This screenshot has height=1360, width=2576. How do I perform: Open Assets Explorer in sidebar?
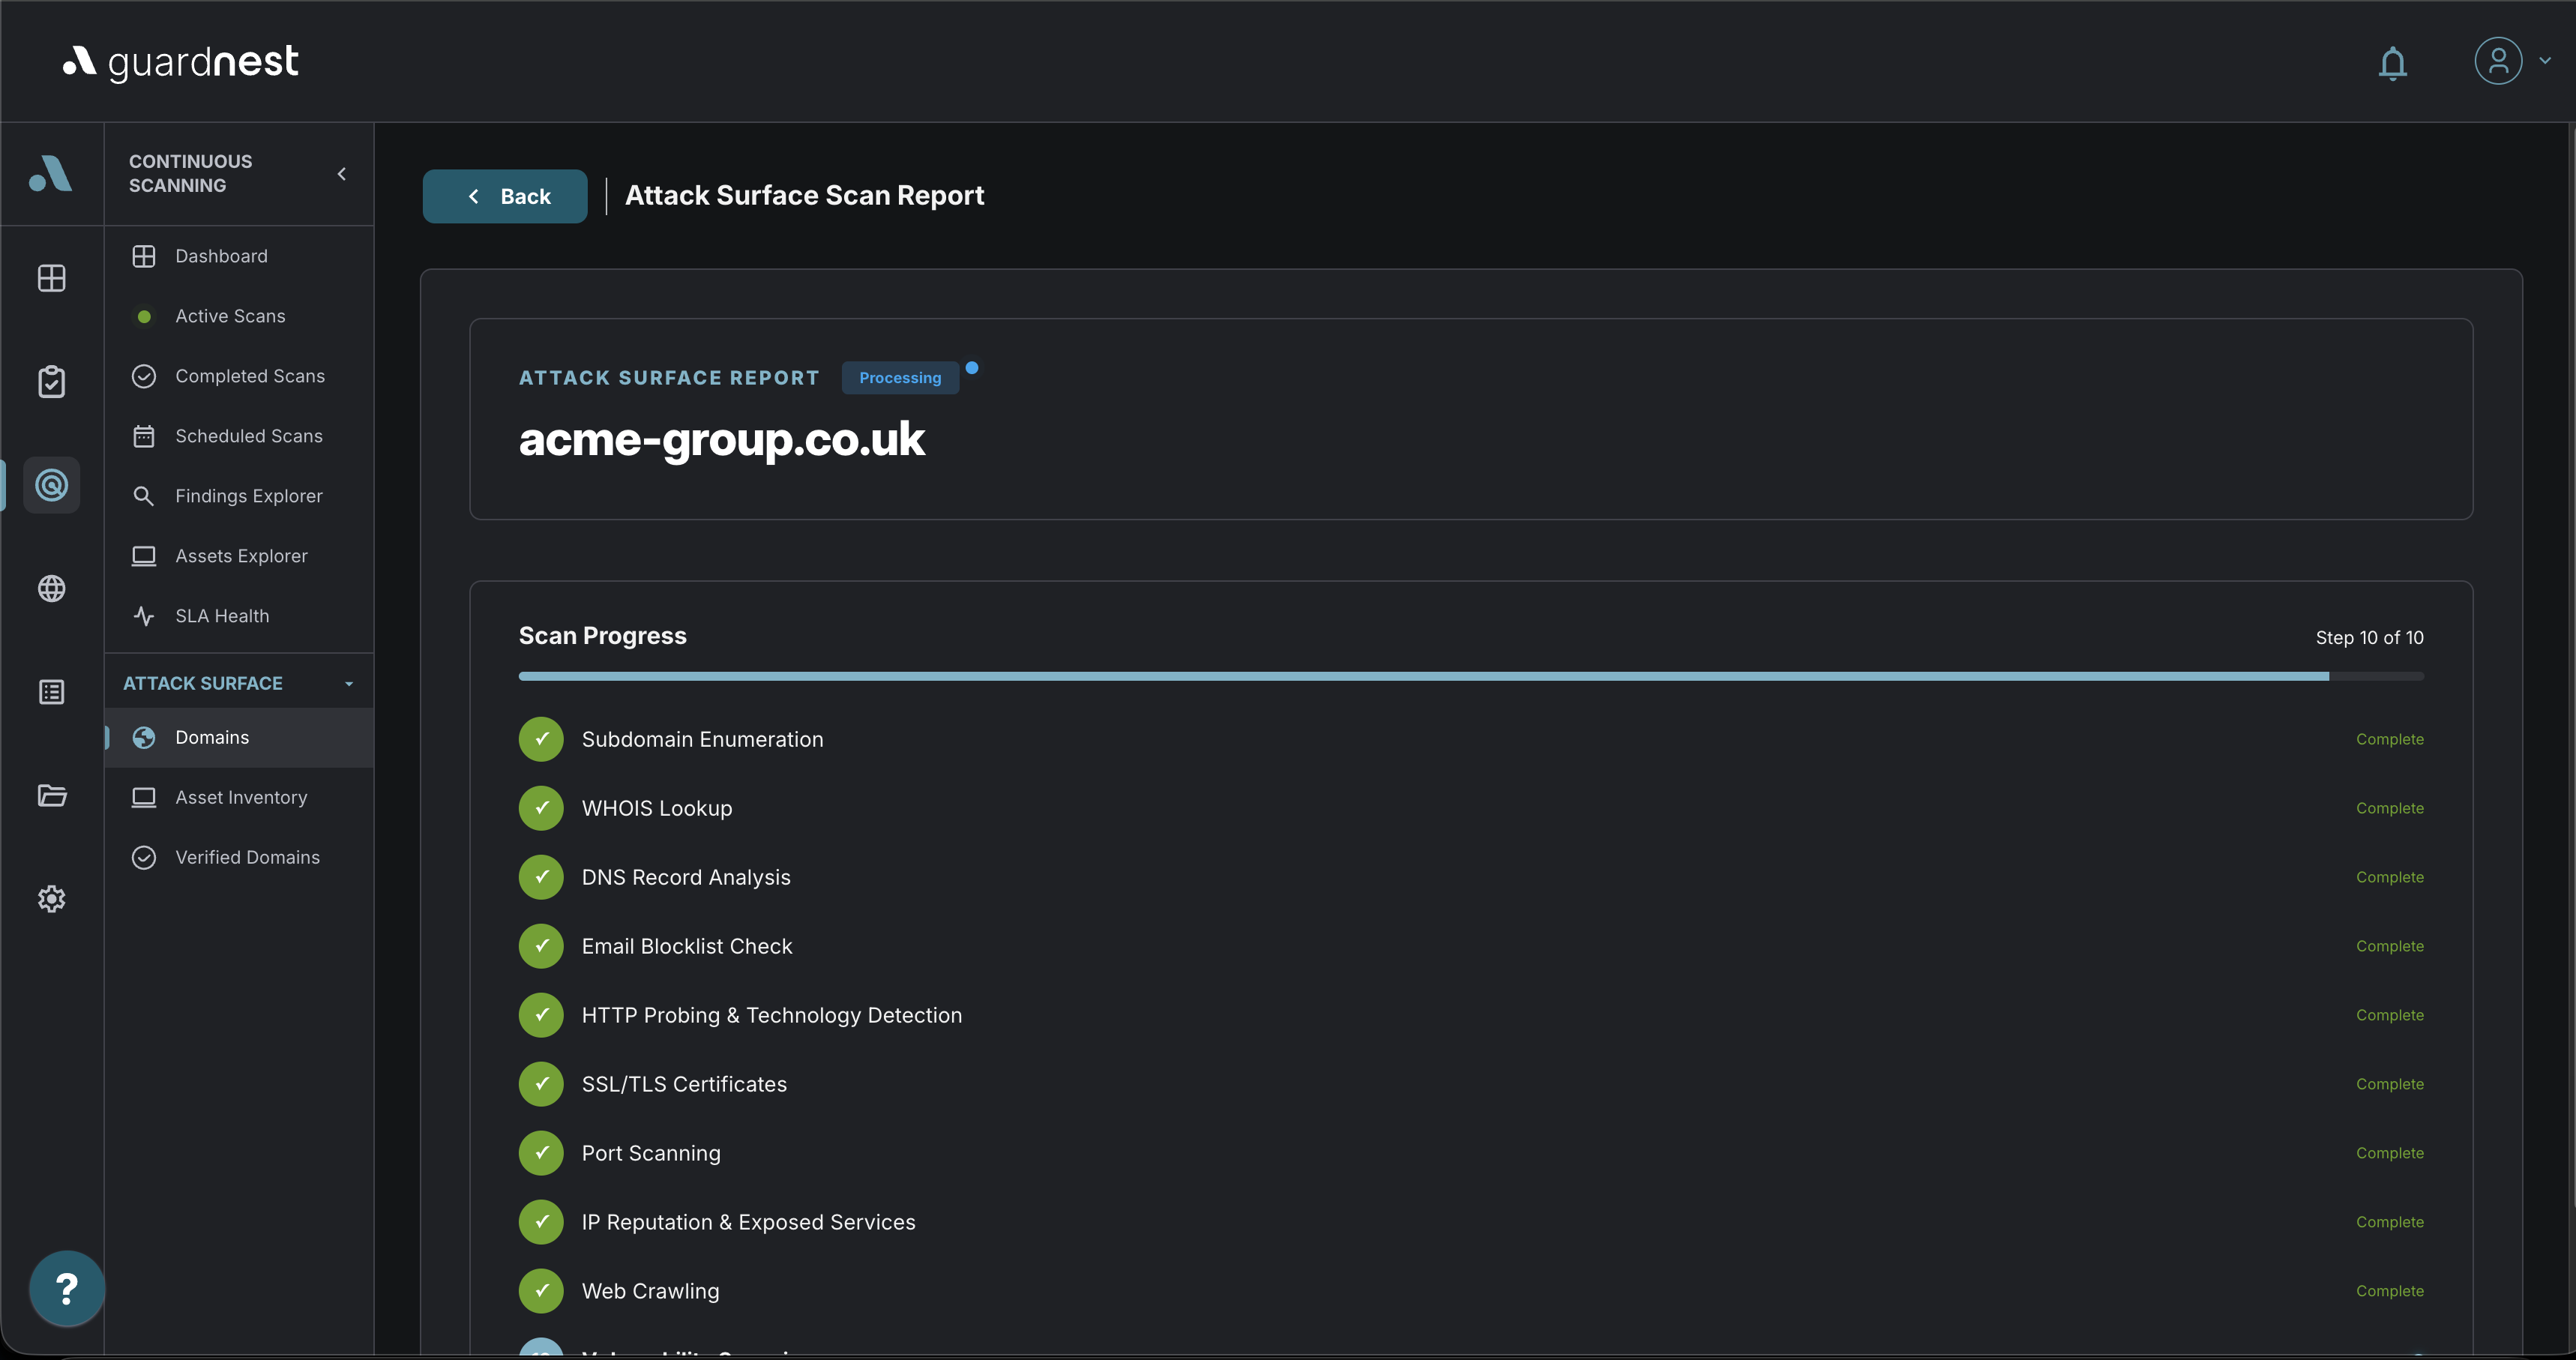click(x=239, y=556)
